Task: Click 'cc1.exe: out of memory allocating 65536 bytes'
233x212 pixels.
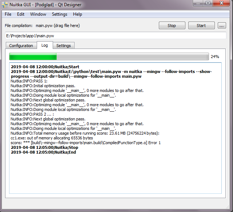Action: tap(52, 138)
